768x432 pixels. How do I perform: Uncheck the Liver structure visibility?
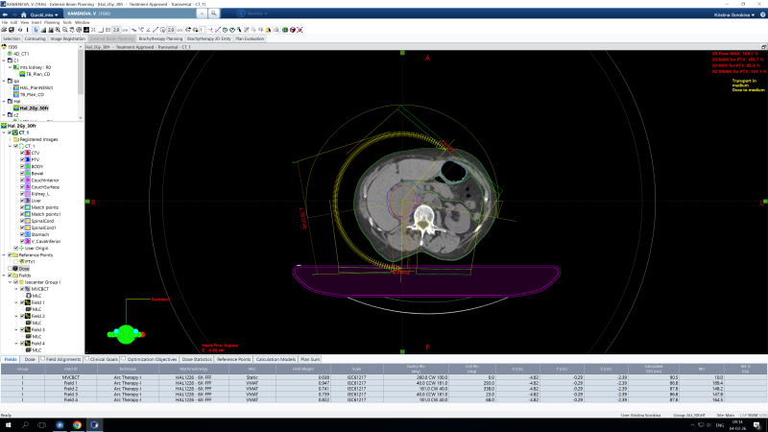tap(22, 200)
